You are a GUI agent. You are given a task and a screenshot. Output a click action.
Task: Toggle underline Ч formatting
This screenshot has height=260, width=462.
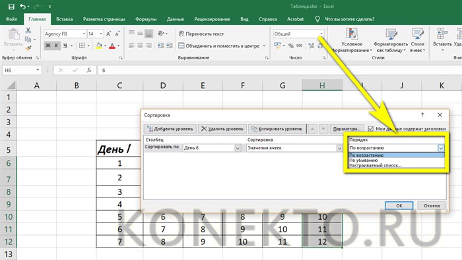(x=65, y=45)
